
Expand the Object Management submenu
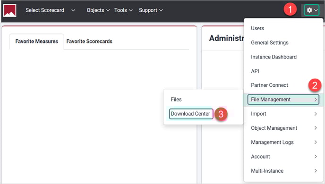point(283,128)
